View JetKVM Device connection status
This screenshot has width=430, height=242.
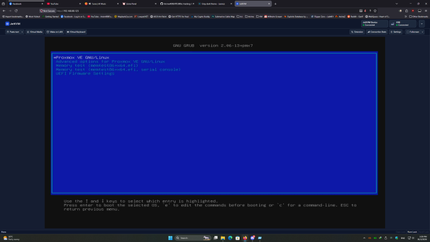[x=375, y=24]
